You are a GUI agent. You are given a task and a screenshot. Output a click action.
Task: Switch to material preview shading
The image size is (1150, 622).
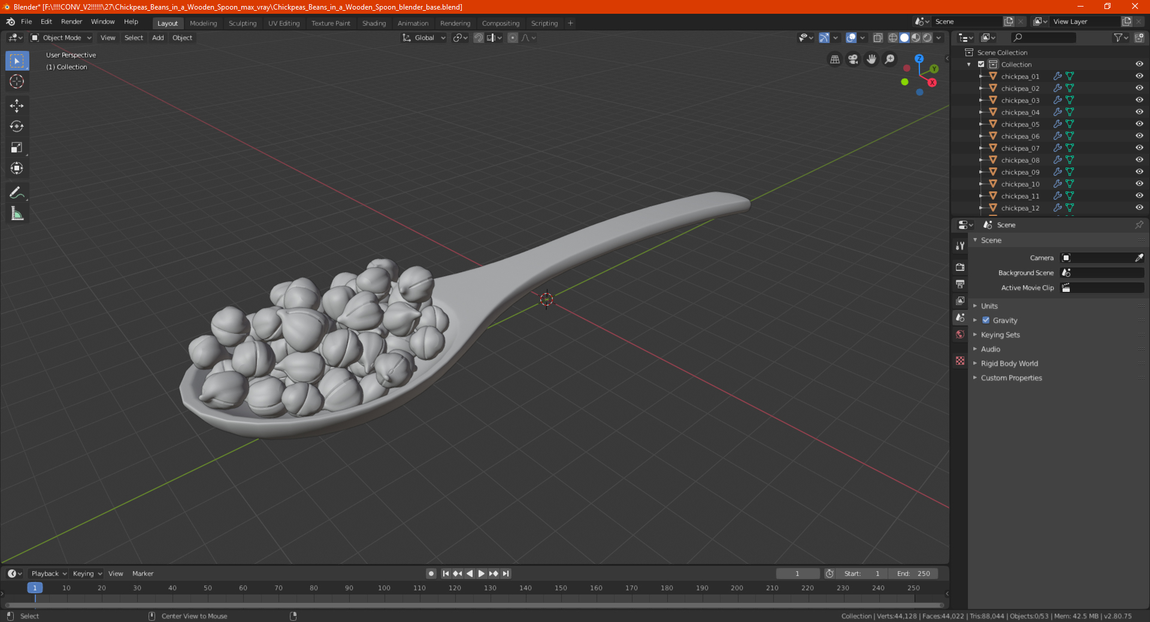916,38
